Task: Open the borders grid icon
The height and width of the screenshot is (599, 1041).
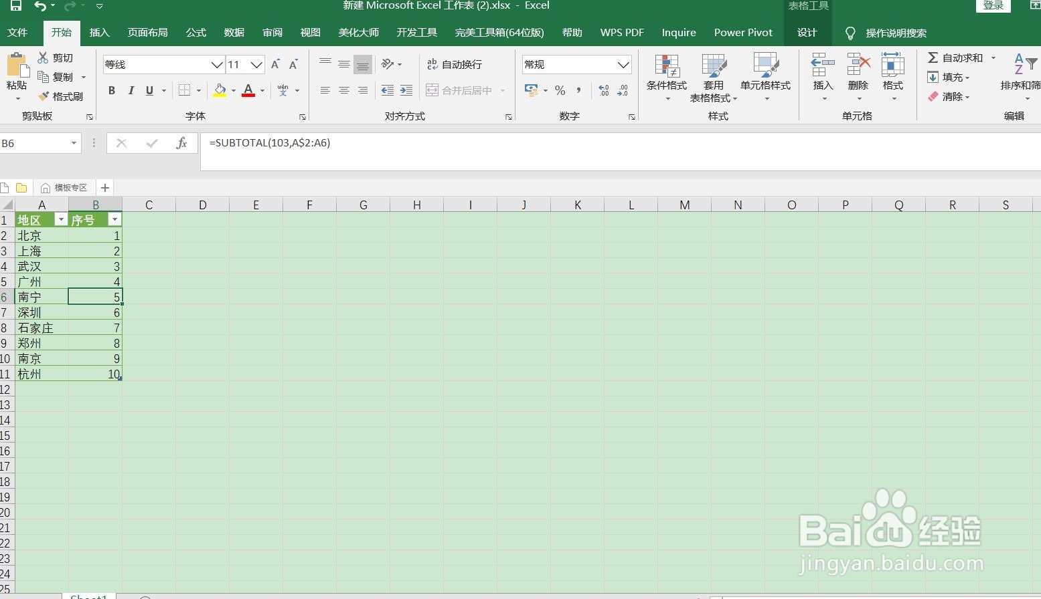Action: (185, 90)
